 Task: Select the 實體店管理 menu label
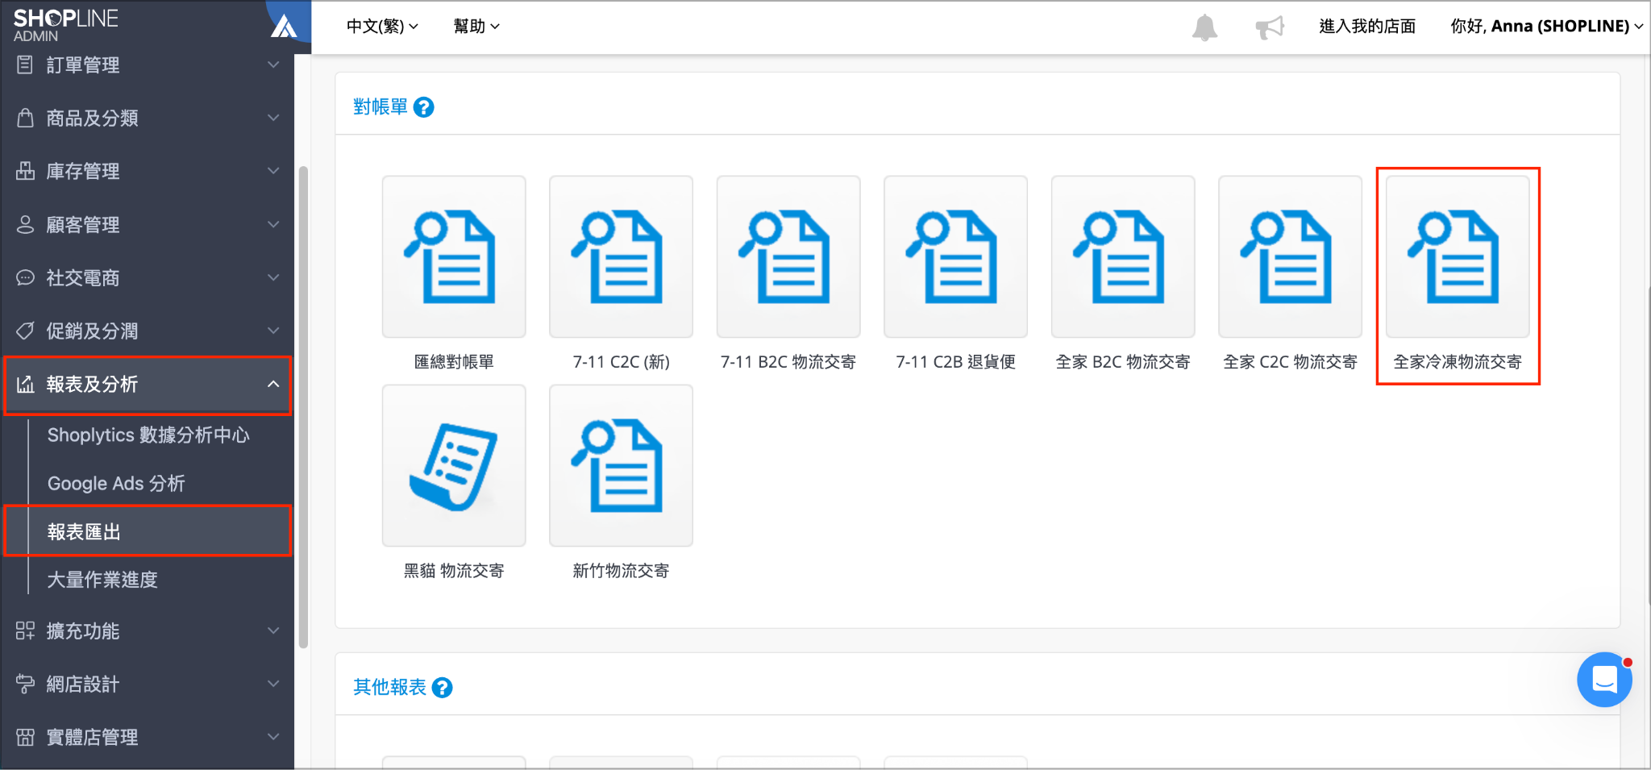coord(92,737)
